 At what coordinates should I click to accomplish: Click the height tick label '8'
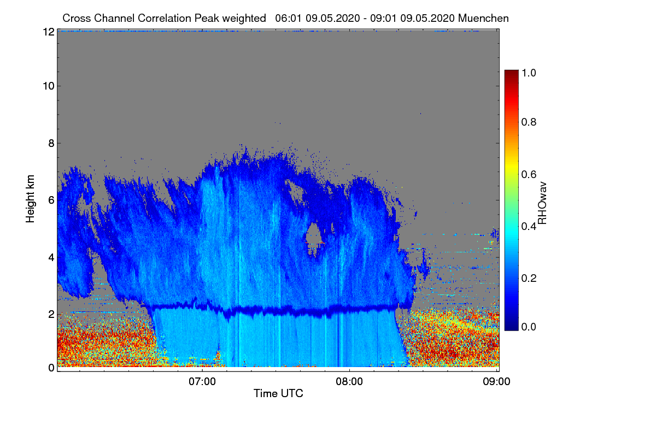coord(51,143)
